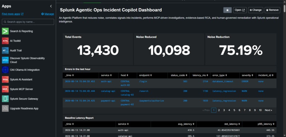Sort errors table by error_type column

click(x=220, y=75)
